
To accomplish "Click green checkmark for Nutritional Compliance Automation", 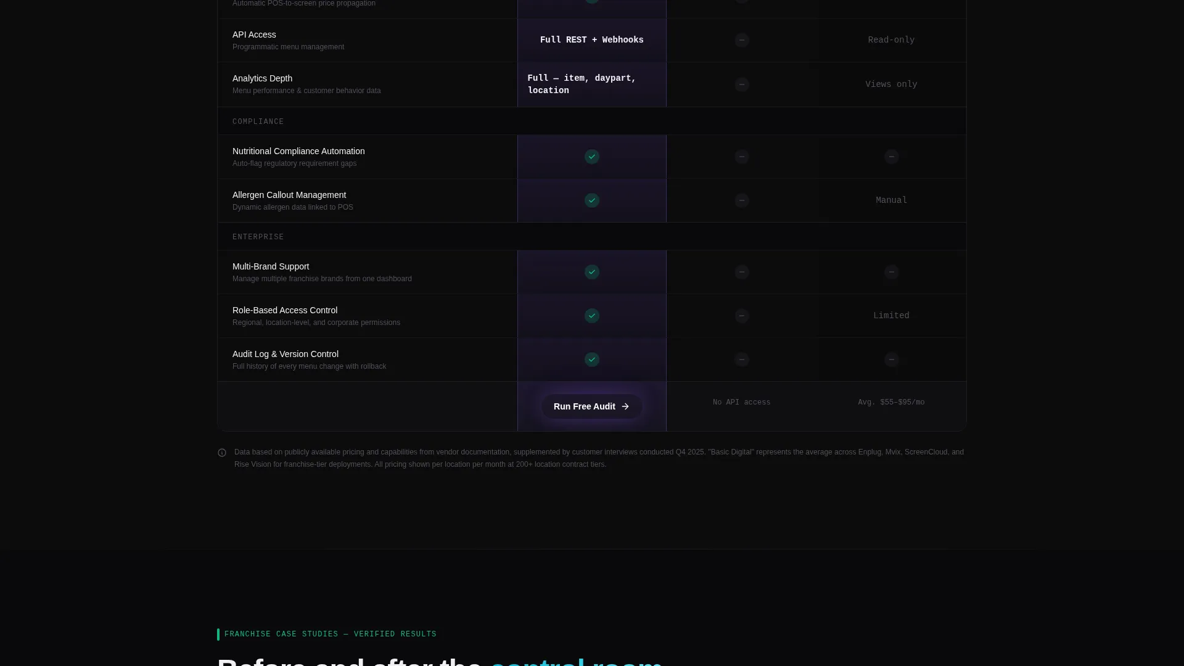I will point(592,157).
